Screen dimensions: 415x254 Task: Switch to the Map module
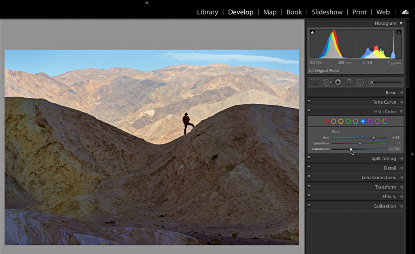point(270,12)
